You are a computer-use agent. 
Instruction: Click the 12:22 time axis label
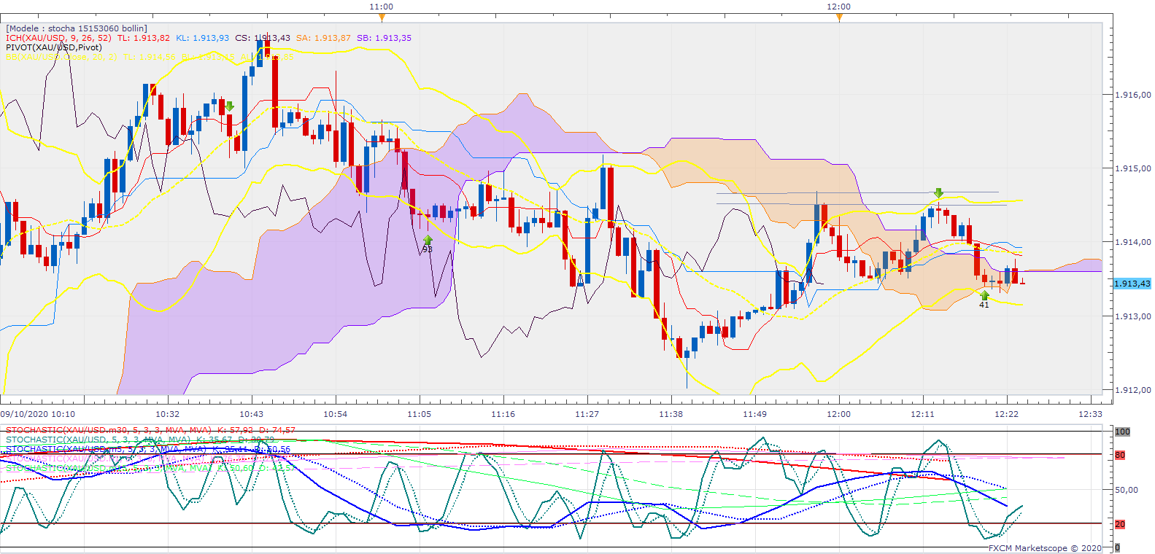[x=1007, y=414]
